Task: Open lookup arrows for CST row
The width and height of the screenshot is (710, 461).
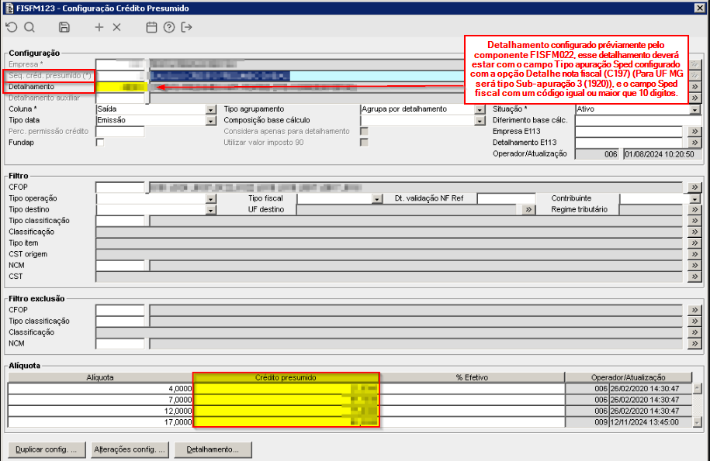Action: [x=694, y=277]
